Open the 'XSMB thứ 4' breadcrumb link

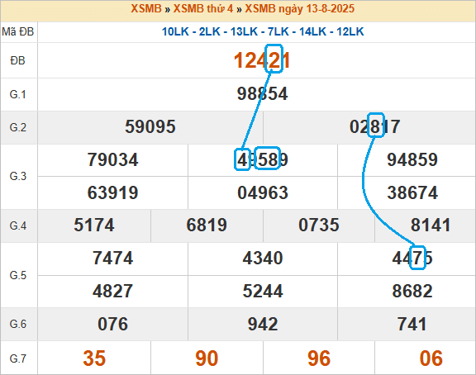pyautogui.click(x=203, y=8)
